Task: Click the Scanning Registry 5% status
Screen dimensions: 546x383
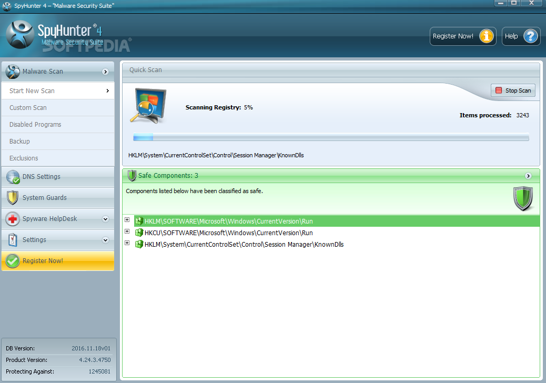Action: [x=219, y=107]
